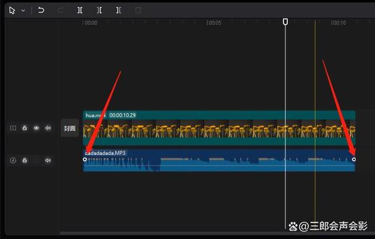Lock the hua.mp4 video track
This screenshot has width=375, height=239.
coord(25,128)
